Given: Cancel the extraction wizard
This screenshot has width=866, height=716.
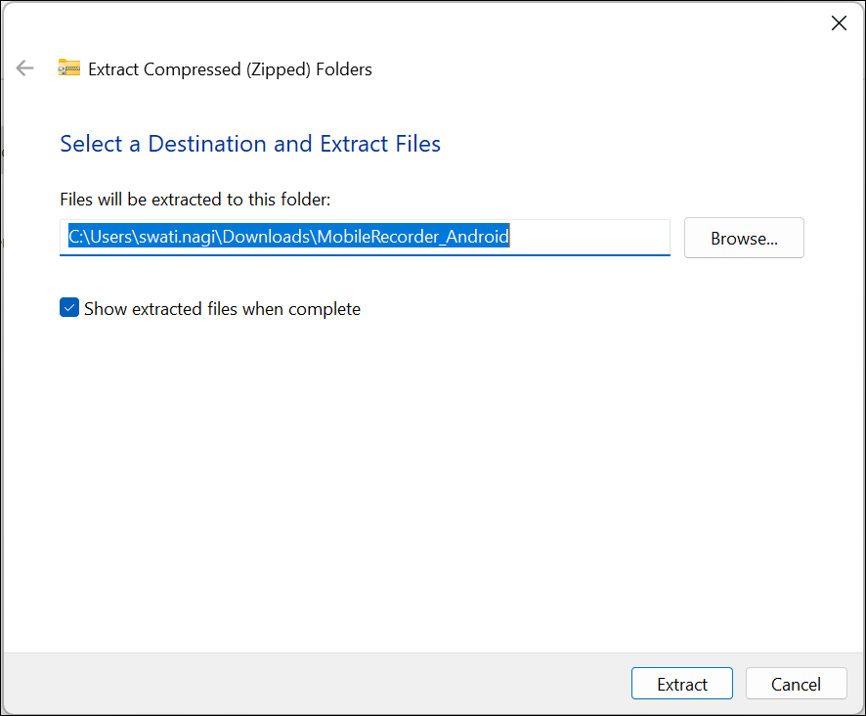Looking at the screenshot, I should pyautogui.click(x=796, y=684).
